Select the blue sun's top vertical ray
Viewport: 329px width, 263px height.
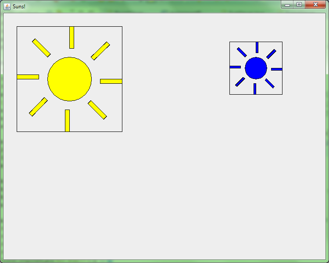coord(257,47)
